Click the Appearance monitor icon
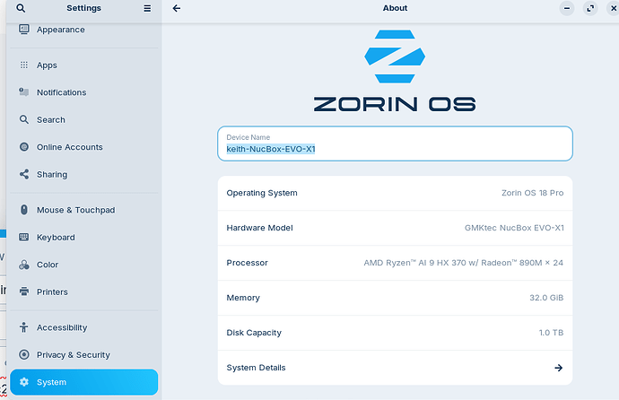 [x=24, y=30]
